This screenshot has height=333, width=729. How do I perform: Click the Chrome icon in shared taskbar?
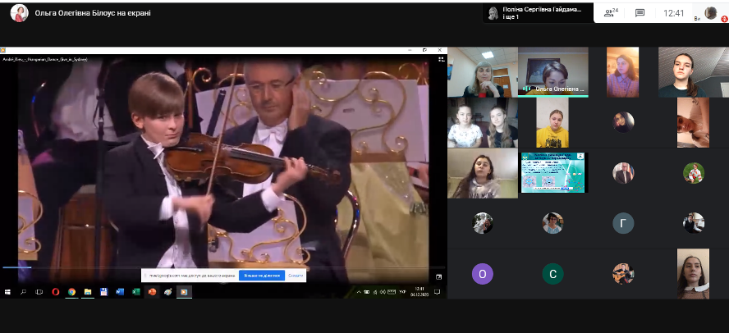(x=72, y=291)
